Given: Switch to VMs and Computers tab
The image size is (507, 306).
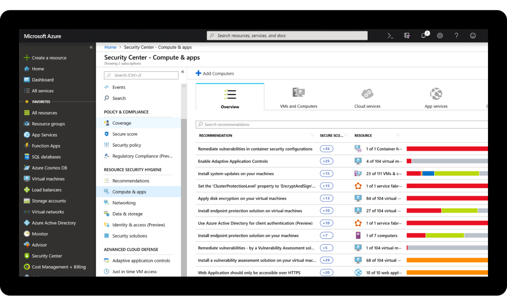Looking at the screenshot, I should (x=299, y=98).
